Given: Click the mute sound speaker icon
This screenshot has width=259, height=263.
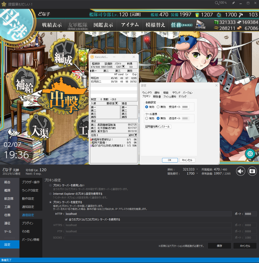Looking at the screenshot, I should 241,171.
